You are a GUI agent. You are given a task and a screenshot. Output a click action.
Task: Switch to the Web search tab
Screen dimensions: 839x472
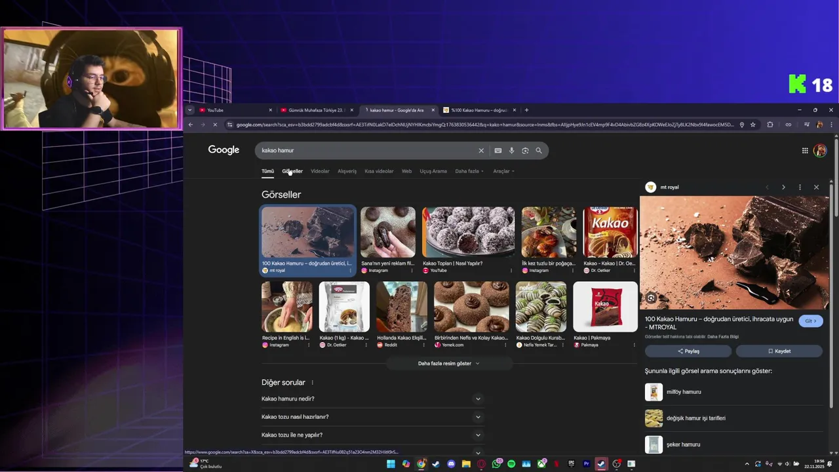[x=406, y=171]
